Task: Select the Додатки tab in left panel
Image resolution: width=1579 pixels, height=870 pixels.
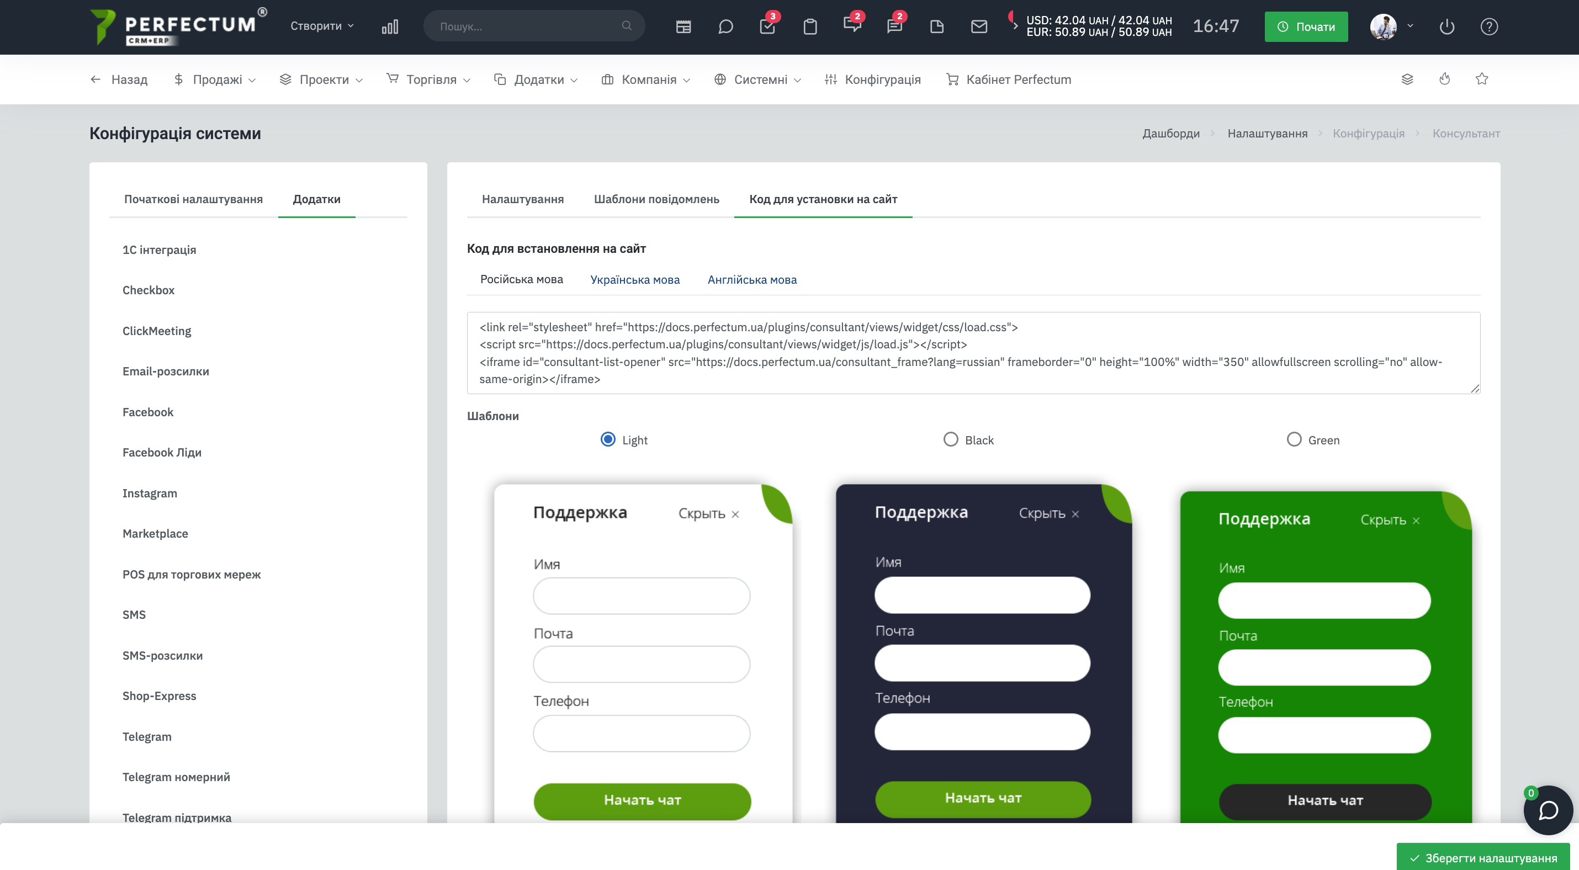Action: point(317,199)
